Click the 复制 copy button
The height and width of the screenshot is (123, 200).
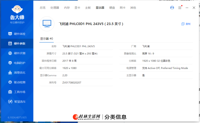(186, 24)
